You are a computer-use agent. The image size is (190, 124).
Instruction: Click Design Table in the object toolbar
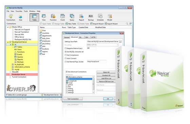58,24
